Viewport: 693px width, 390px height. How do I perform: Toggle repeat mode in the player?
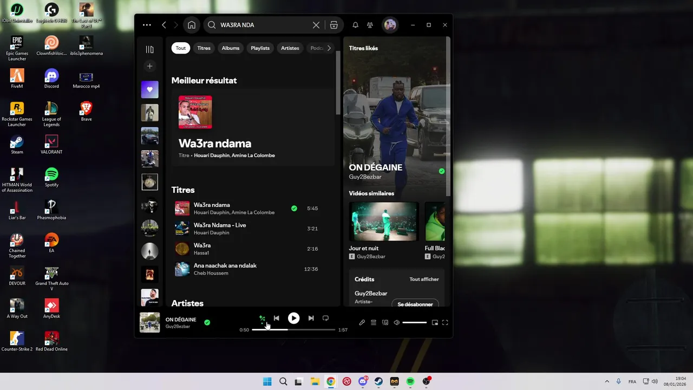point(325,318)
